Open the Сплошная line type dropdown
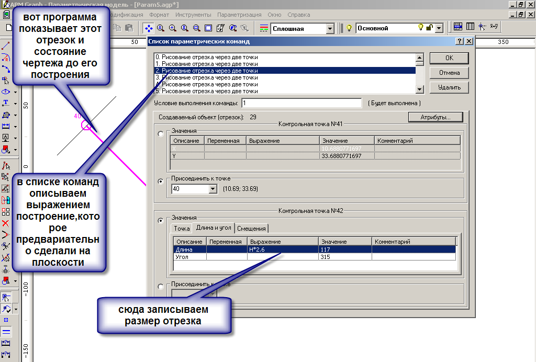This screenshot has width=536, height=362. click(330, 29)
